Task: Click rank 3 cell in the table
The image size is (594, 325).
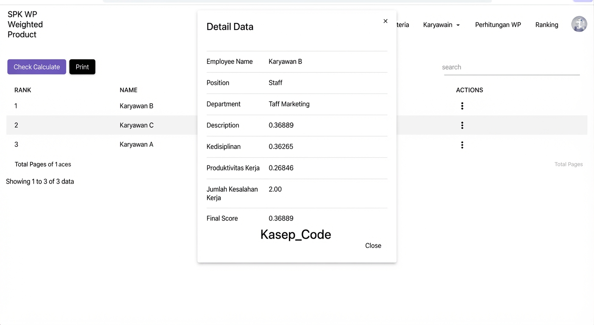Action: click(x=16, y=145)
